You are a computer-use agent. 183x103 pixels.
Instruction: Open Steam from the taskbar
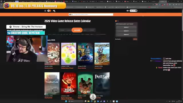point(101,101)
